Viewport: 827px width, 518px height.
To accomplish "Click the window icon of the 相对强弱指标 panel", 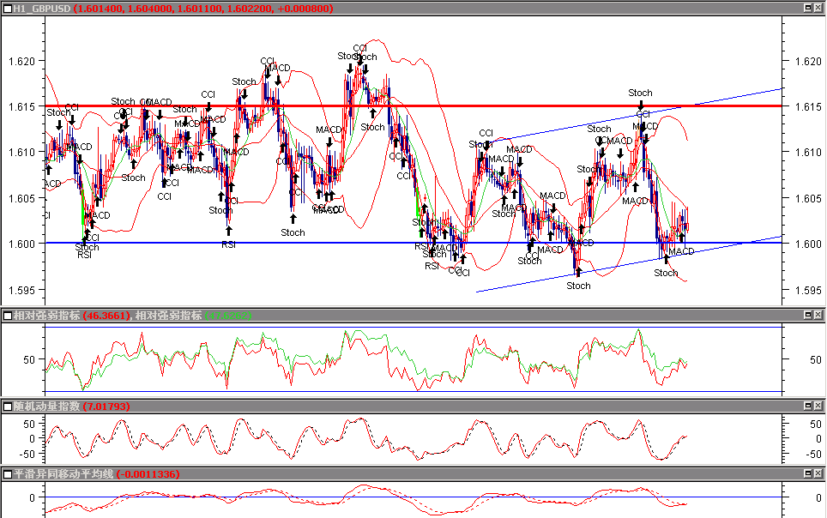I will click(x=8, y=316).
